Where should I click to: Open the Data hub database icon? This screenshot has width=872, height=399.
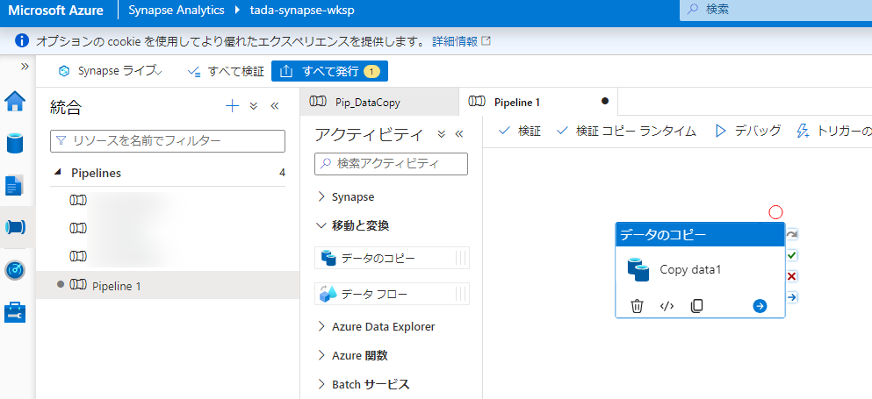point(15,142)
